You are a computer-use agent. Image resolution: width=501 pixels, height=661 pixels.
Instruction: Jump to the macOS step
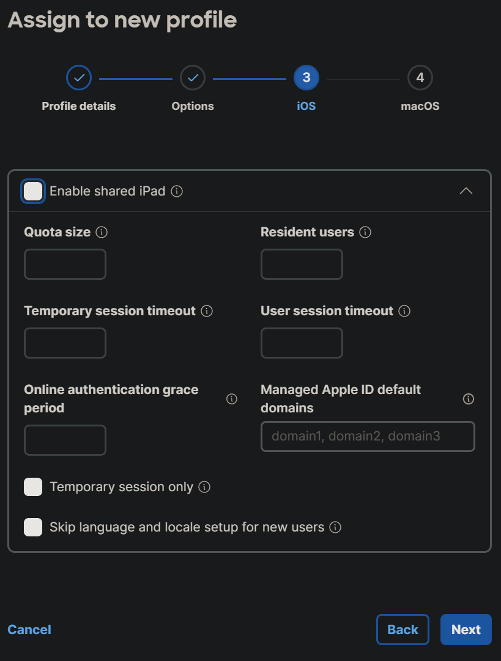click(420, 78)
